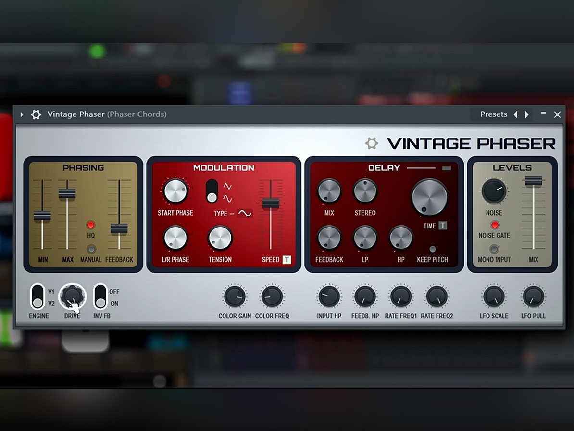This screenshot has width=574, height=431.
Task: Click the FEEDB. HP knob
Action: pos(365,297)
